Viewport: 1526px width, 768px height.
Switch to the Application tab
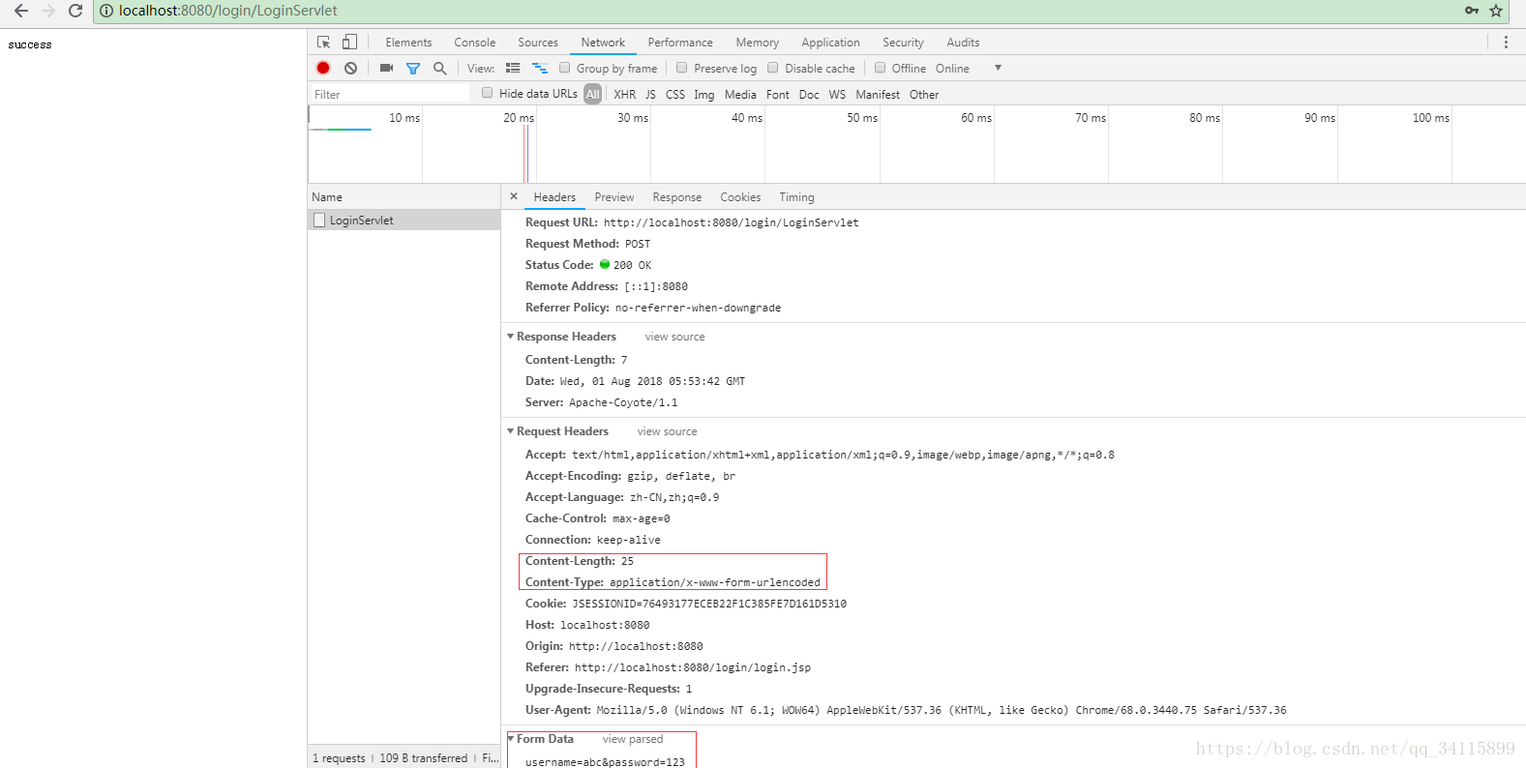click(x=830, y=43)
